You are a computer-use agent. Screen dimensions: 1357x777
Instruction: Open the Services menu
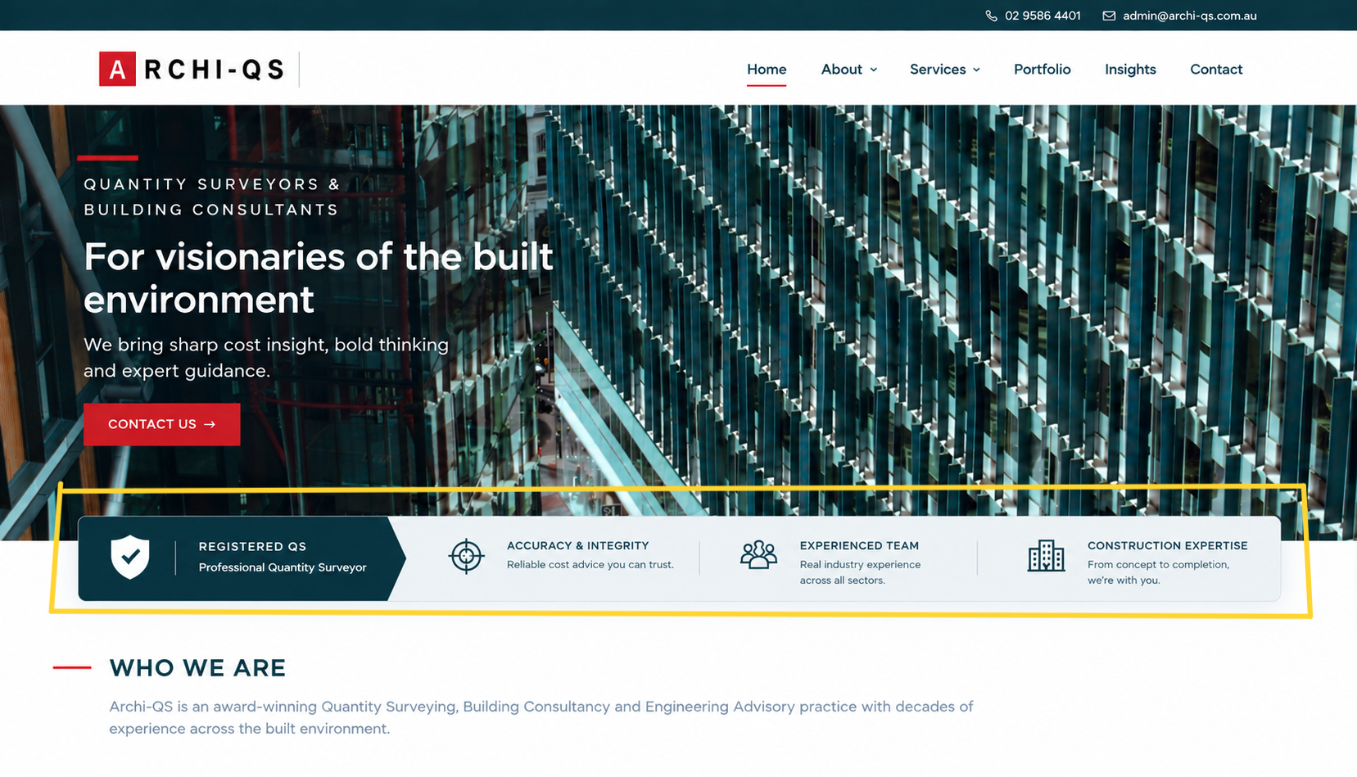coord(938,70)
